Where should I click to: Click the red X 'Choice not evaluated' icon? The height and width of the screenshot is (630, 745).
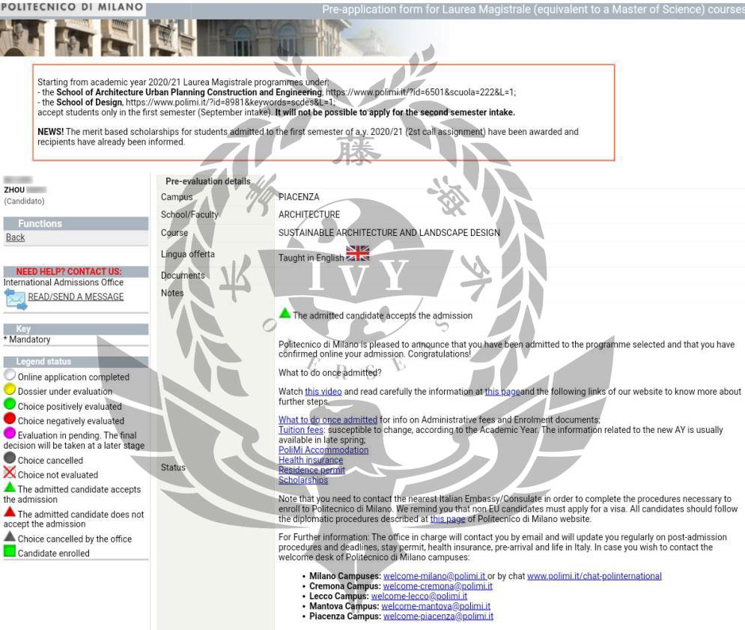point(10,473)
